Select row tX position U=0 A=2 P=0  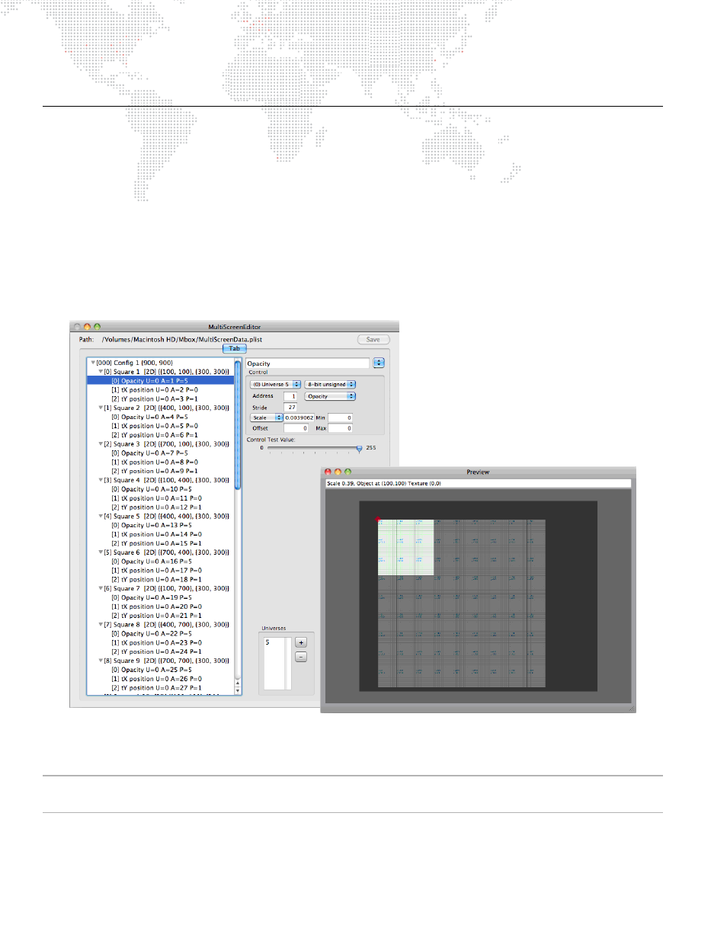click(x=161, y=390)
